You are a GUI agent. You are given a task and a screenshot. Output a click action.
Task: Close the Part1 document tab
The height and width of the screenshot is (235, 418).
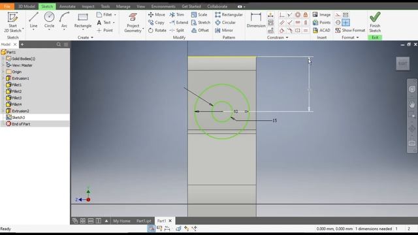pyautogui.click(x=170, y=221)
